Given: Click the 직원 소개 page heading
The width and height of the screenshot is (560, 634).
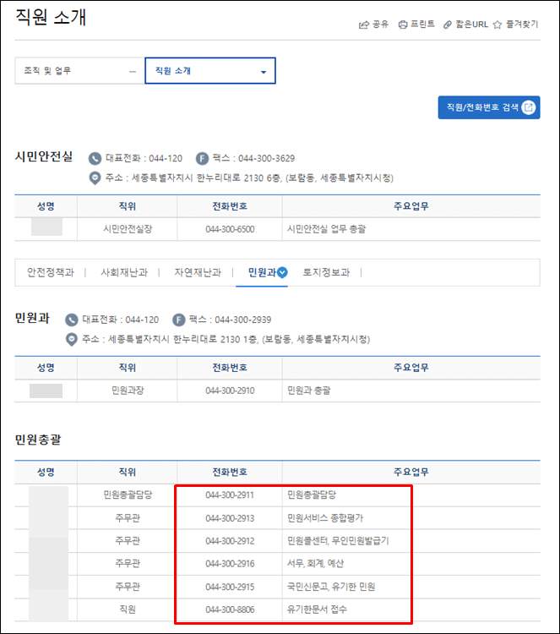Looking at the screenshot, I should point(51,18).
